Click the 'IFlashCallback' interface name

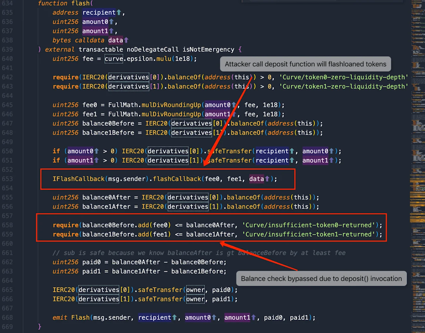pos(79,179)
